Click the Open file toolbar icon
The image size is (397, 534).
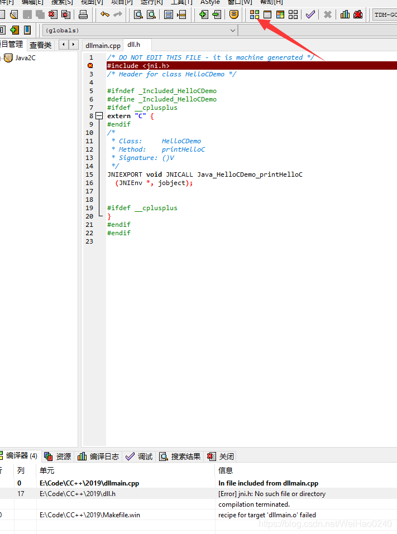14,14
